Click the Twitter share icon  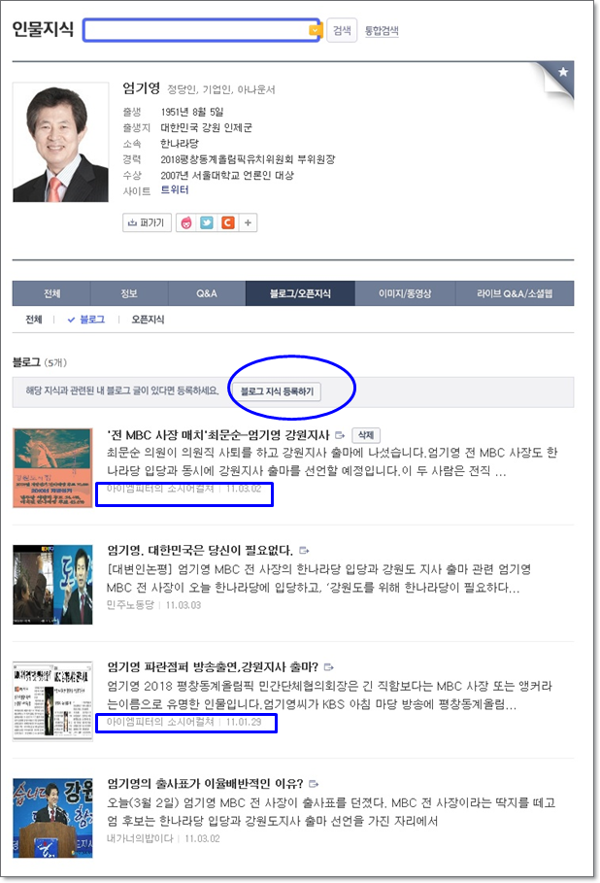(207, 223)
